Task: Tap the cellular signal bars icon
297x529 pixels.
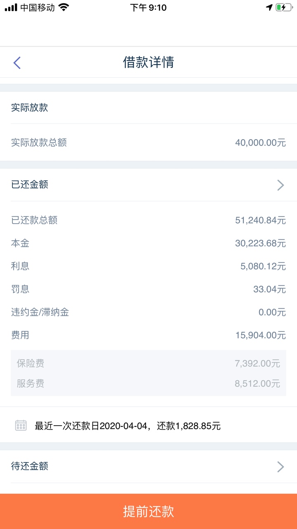Action: point(11,7)
